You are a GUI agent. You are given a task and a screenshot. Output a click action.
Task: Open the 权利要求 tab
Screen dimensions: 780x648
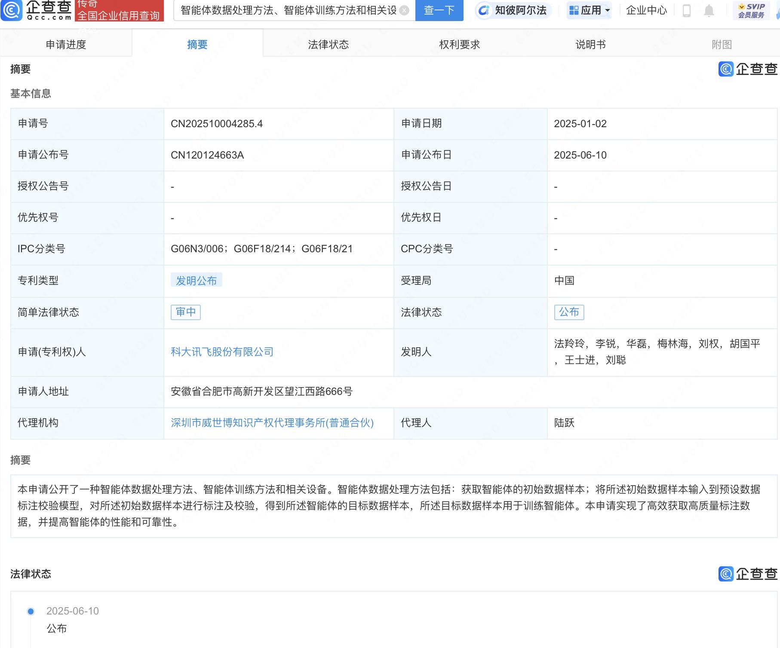460,44
